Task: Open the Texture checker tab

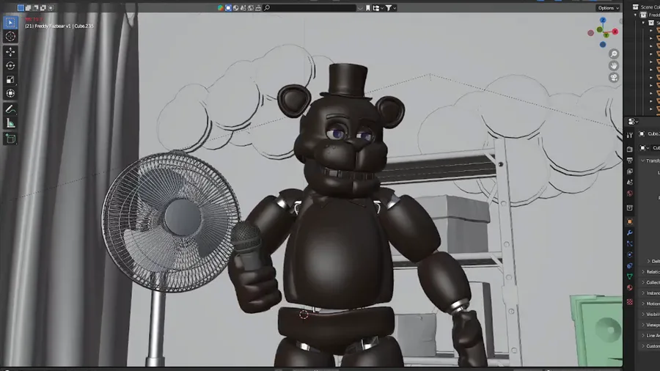Action: pyautogui.click(x=630, y=301)
